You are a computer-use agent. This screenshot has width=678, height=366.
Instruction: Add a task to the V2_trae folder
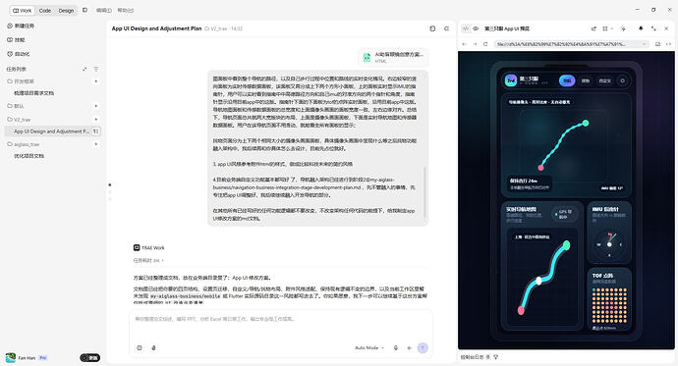pyautogui.click(x=96, y=119)
